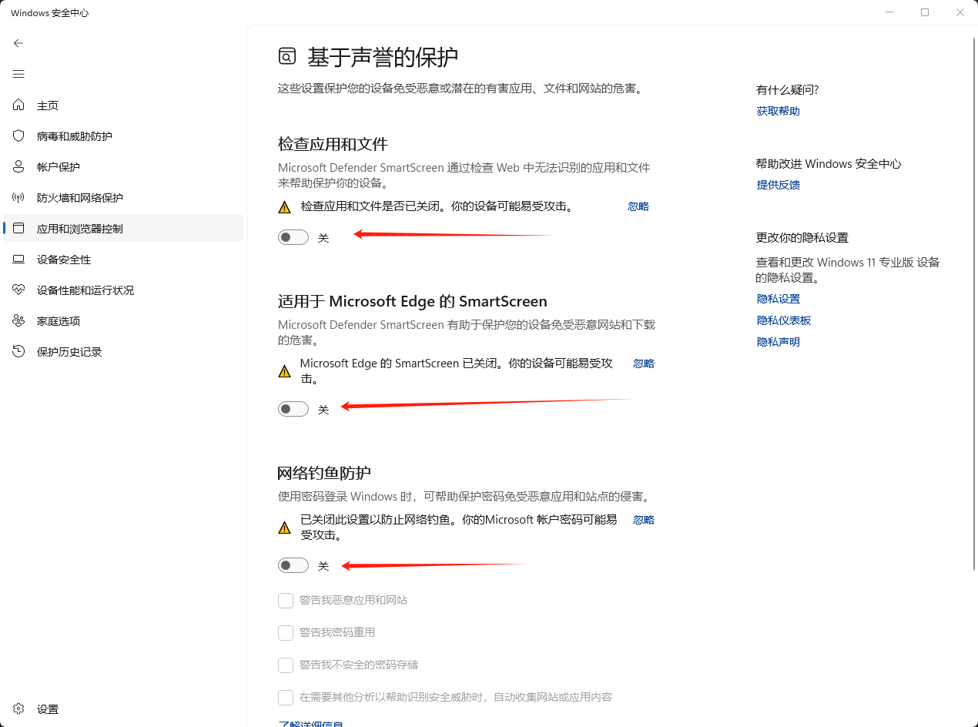Screen dimensions: 978x727
Task: Click 获取帮助 under 有什么疑问
Action: coord(778,110)
